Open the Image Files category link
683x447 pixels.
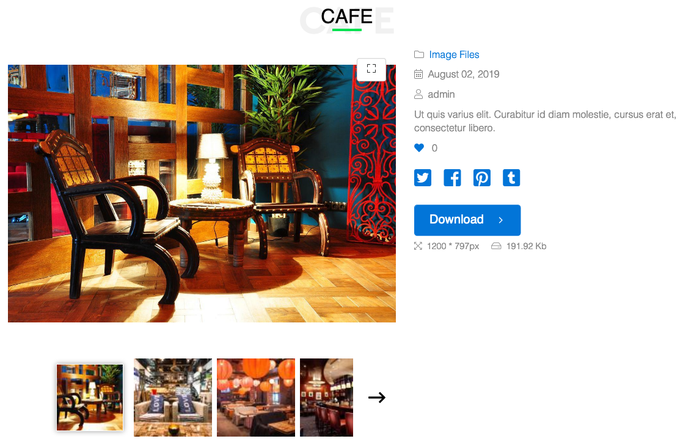[454, 54]
